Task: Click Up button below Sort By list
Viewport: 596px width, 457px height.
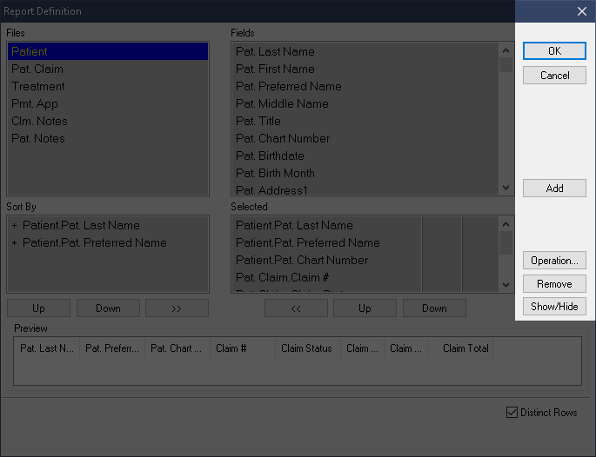Action: click(38, 308)
